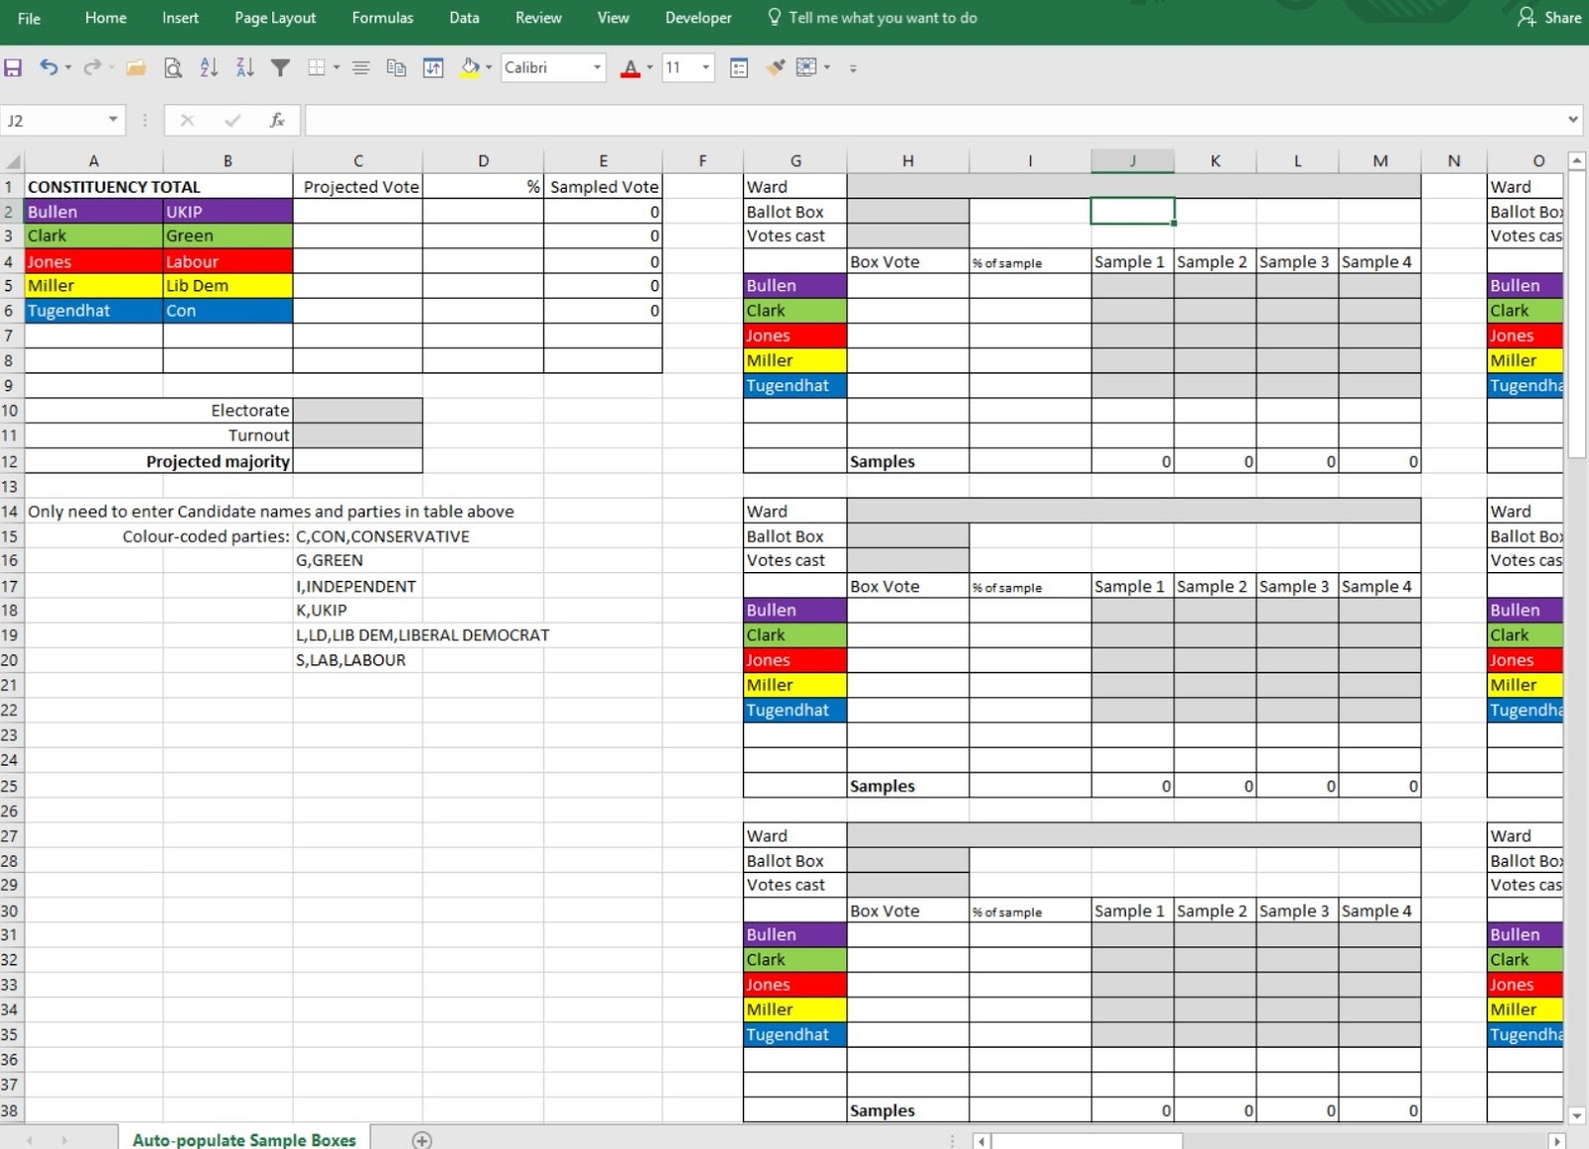Open the Fill Color dropdown arrow
This screenshot has height=1149, width=1589.
pyautogui.click(x=489, y=68)
